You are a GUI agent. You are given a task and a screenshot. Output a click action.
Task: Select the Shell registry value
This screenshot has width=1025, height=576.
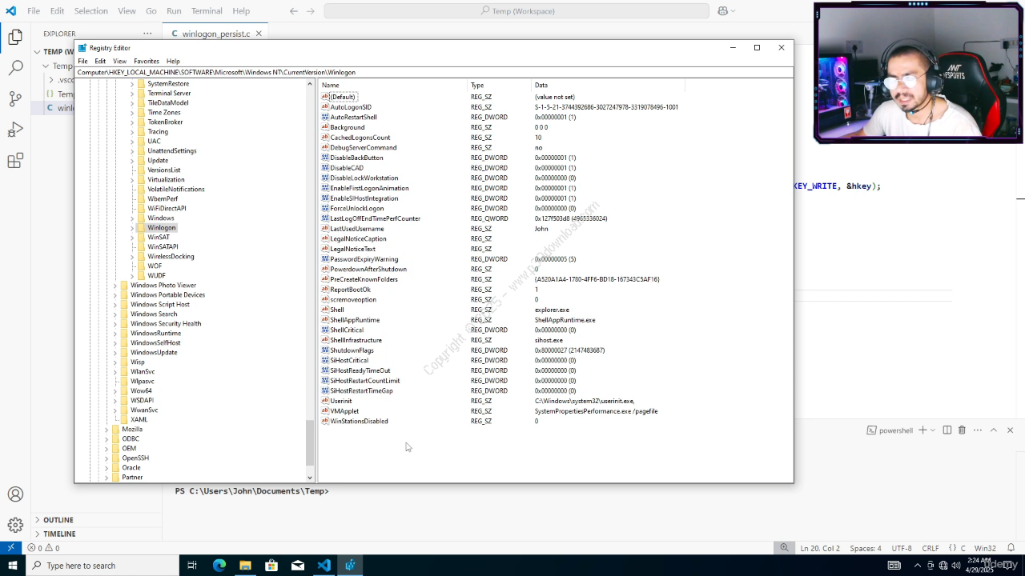pos(337,310)
